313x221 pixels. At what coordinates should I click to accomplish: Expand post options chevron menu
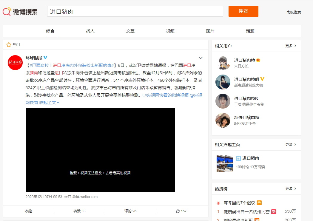(x=201, y=58)
